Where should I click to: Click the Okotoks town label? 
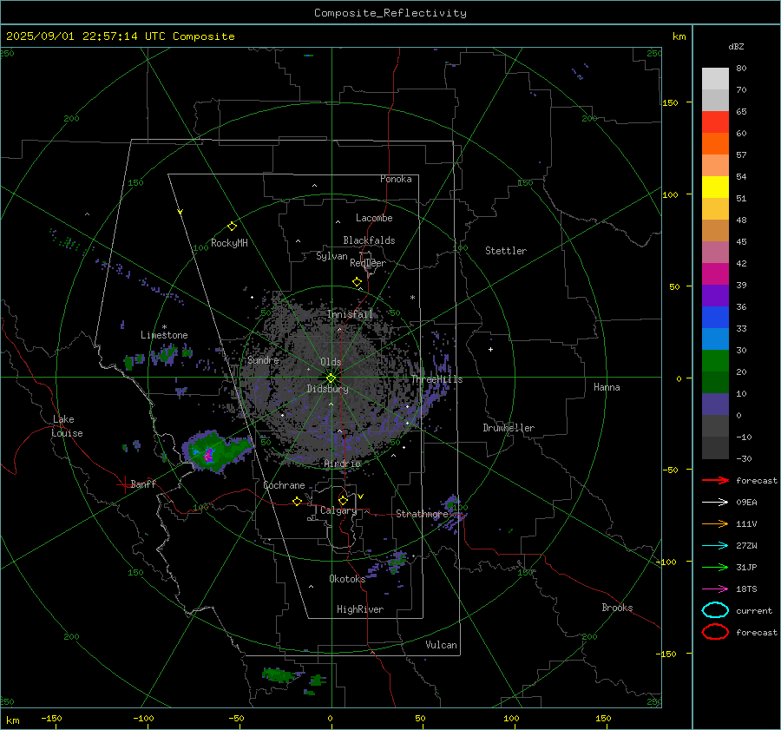point(347,579)
